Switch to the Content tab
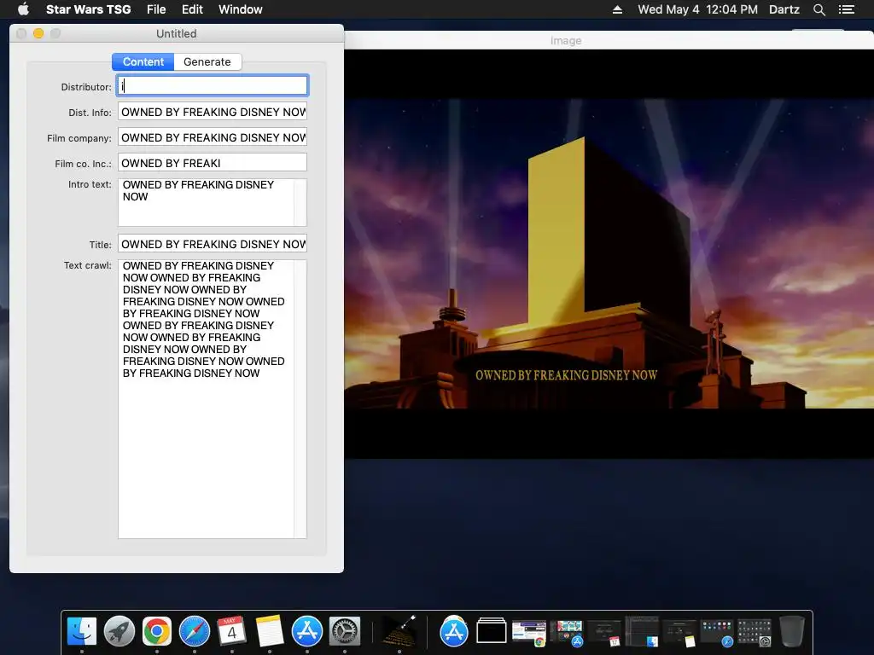This screenshot has width=874, height=655. tap(143, 61)
